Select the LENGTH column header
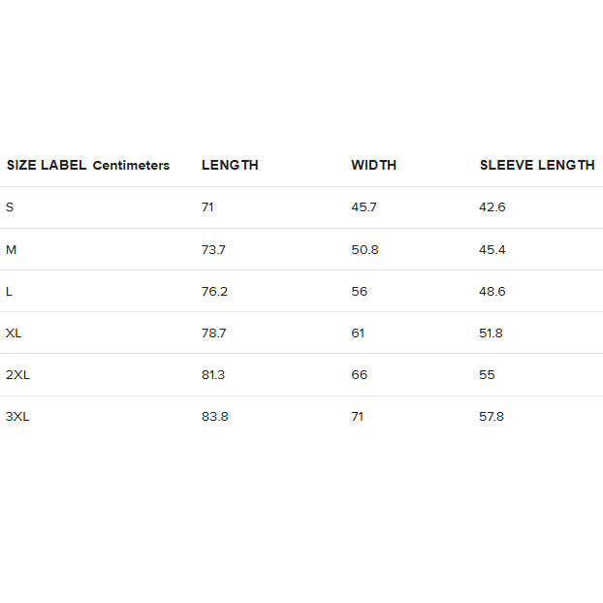603x603 pixels. [230, 165]
